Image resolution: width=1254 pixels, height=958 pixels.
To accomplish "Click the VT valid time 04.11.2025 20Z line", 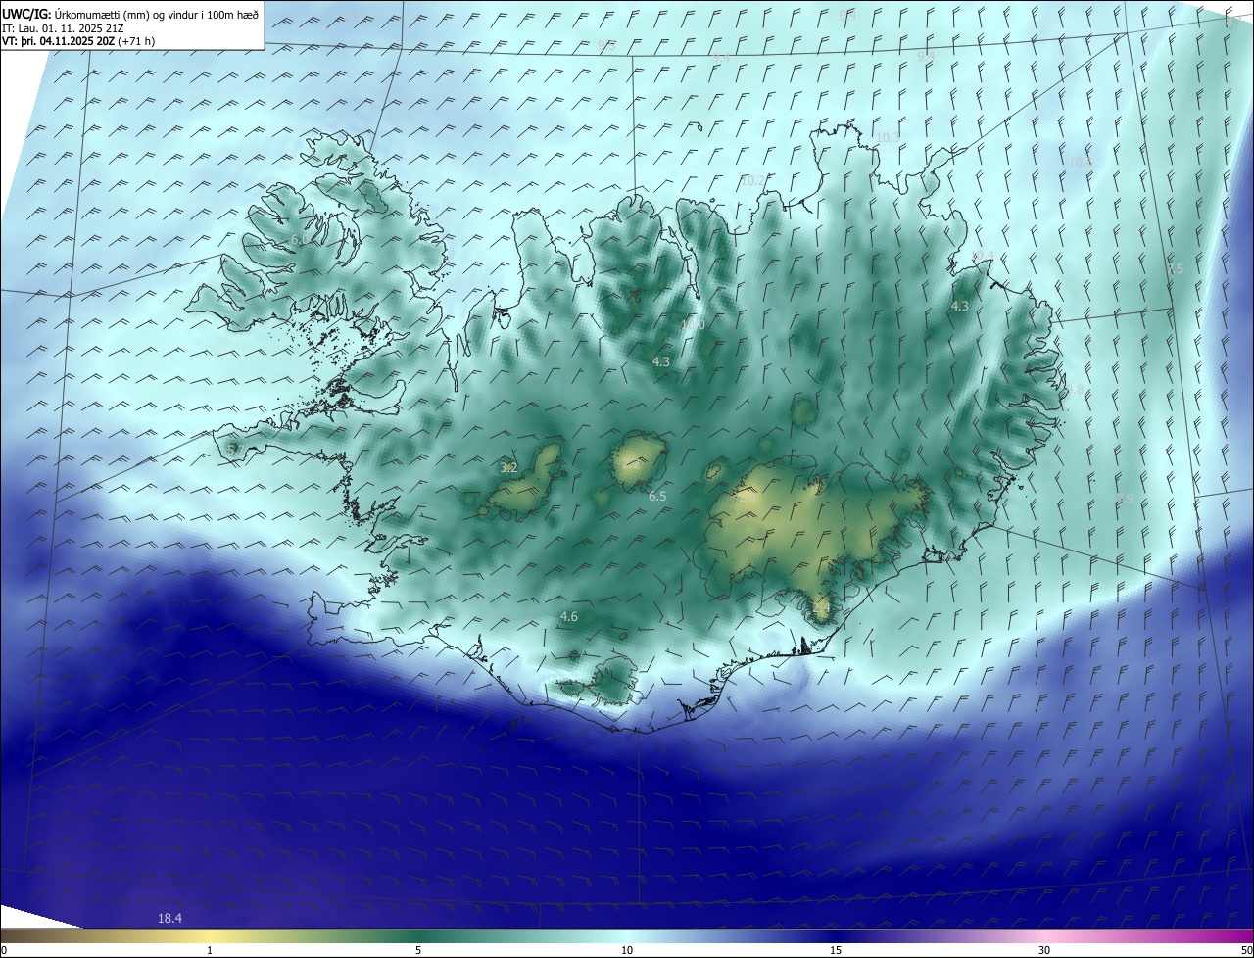I will pos(78,41).
